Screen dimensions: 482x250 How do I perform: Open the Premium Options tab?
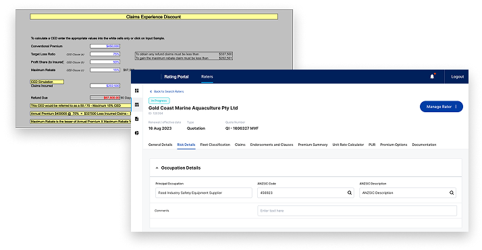coord(394,145)
